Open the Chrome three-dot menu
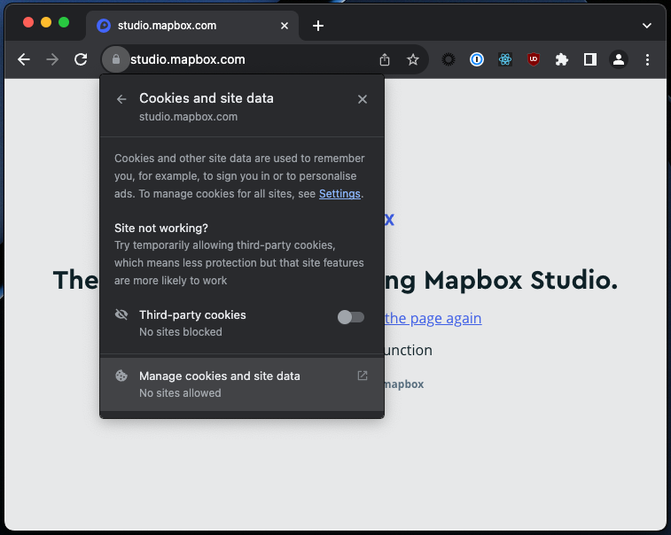Screen dimensions: 671x535 647,59
